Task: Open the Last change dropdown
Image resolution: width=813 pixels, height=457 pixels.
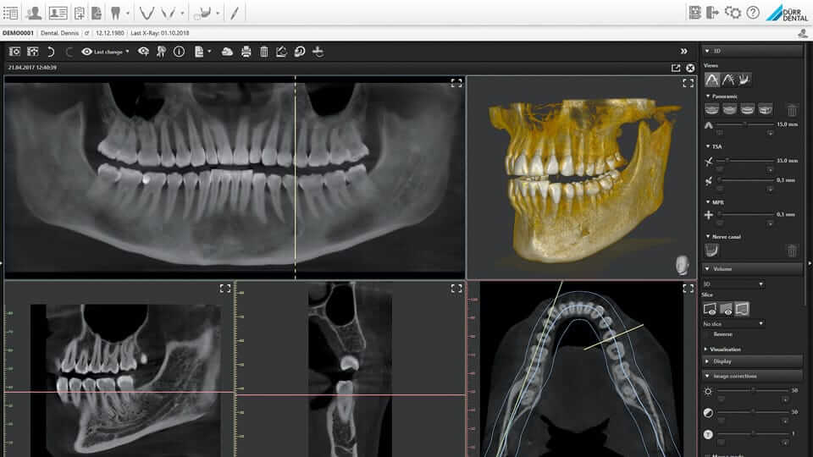Action: [106, 52]
